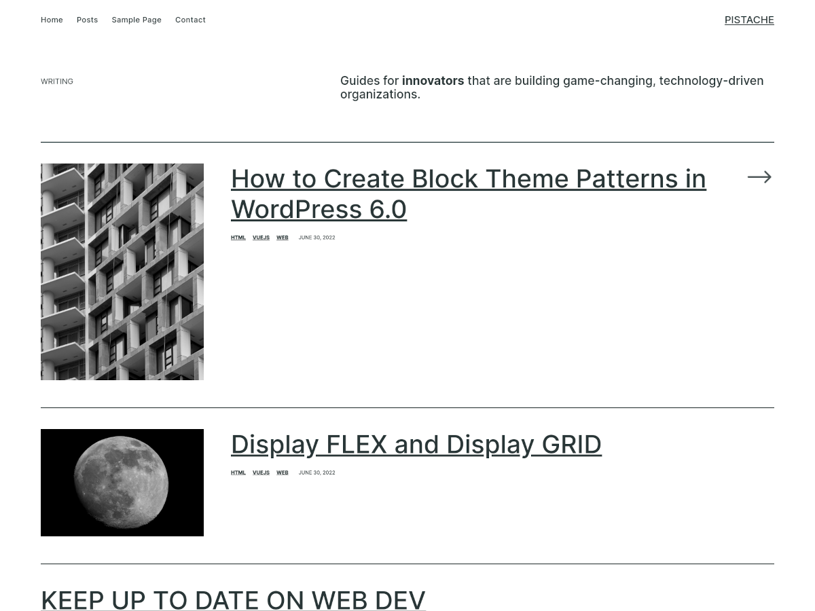Click the VUEJS tag under Display FLEX post
Viewport: 815px width, 611px height.
[261, 473]
